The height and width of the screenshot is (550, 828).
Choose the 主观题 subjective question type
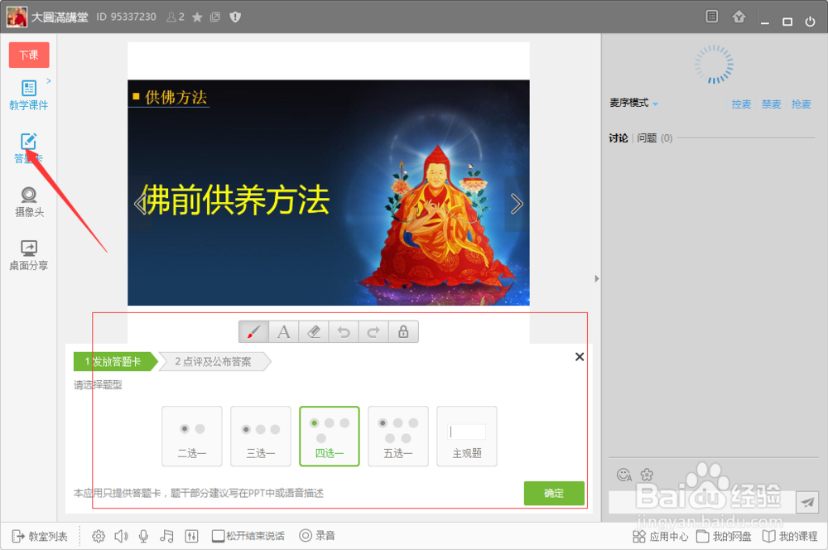pos(467,437)
